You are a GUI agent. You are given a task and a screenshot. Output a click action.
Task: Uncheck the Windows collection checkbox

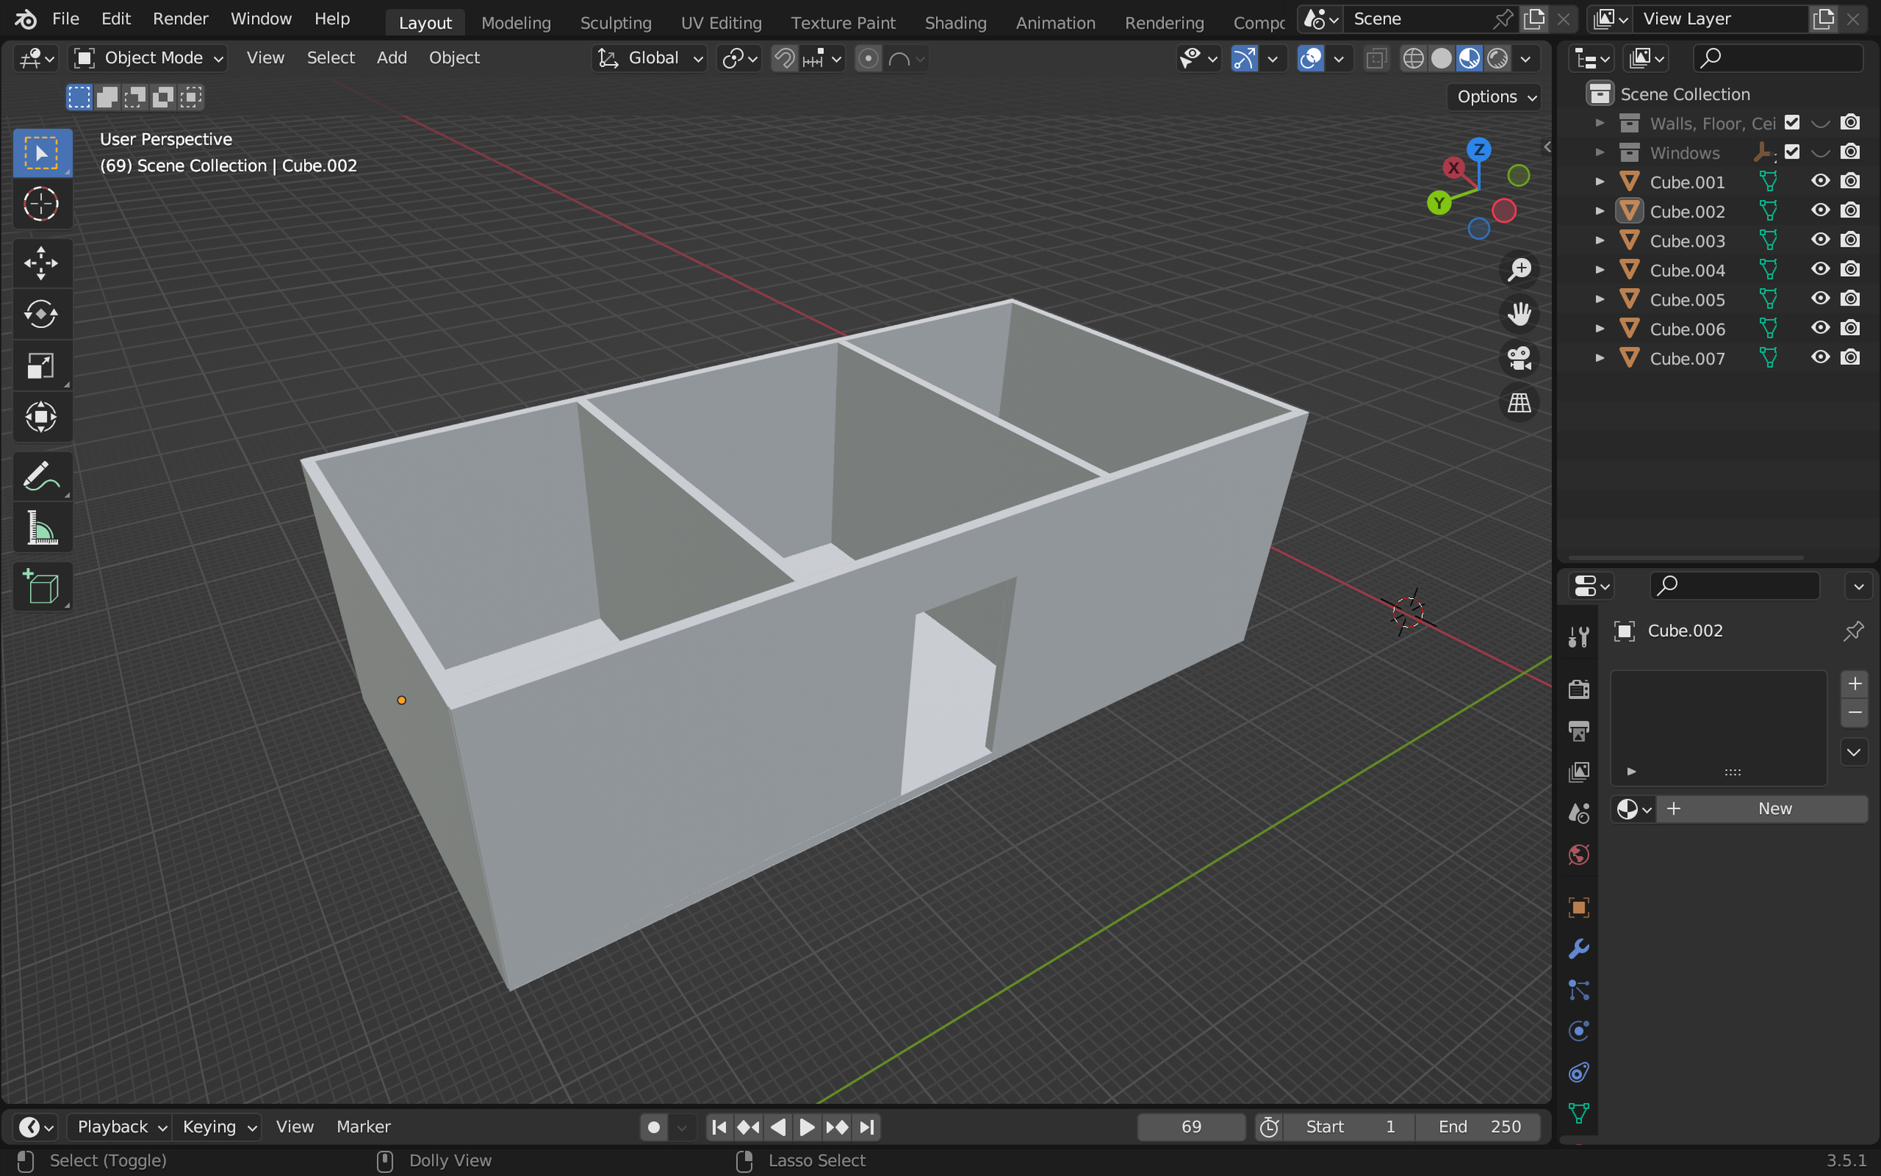click(1791, 153)
